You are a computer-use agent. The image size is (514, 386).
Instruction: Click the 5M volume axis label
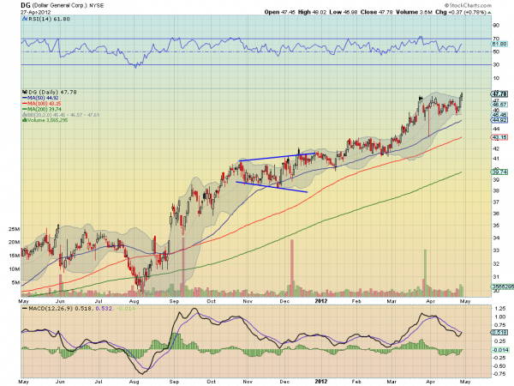15,282
